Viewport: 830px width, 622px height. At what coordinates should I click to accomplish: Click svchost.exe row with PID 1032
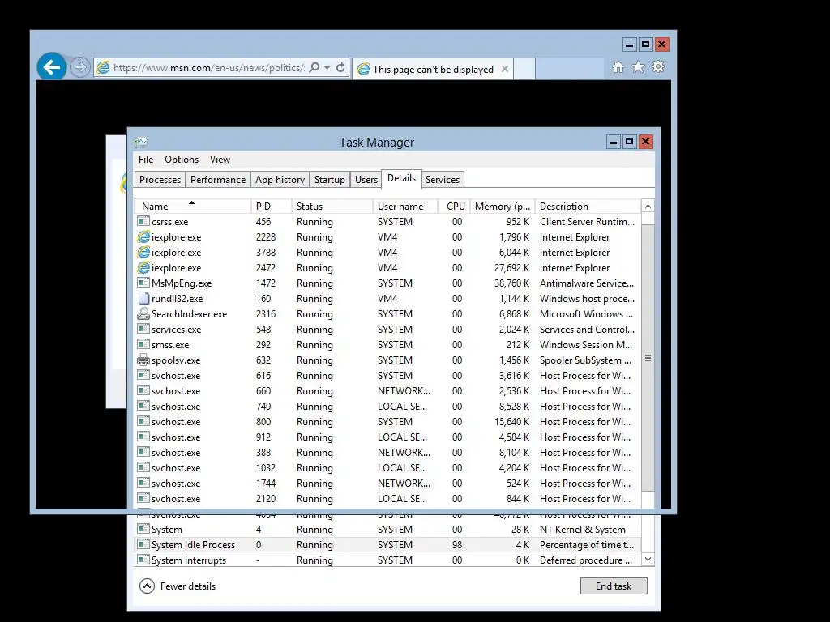tap(388, 468)
